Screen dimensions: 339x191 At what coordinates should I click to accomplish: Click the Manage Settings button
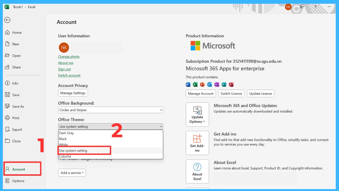73,93
